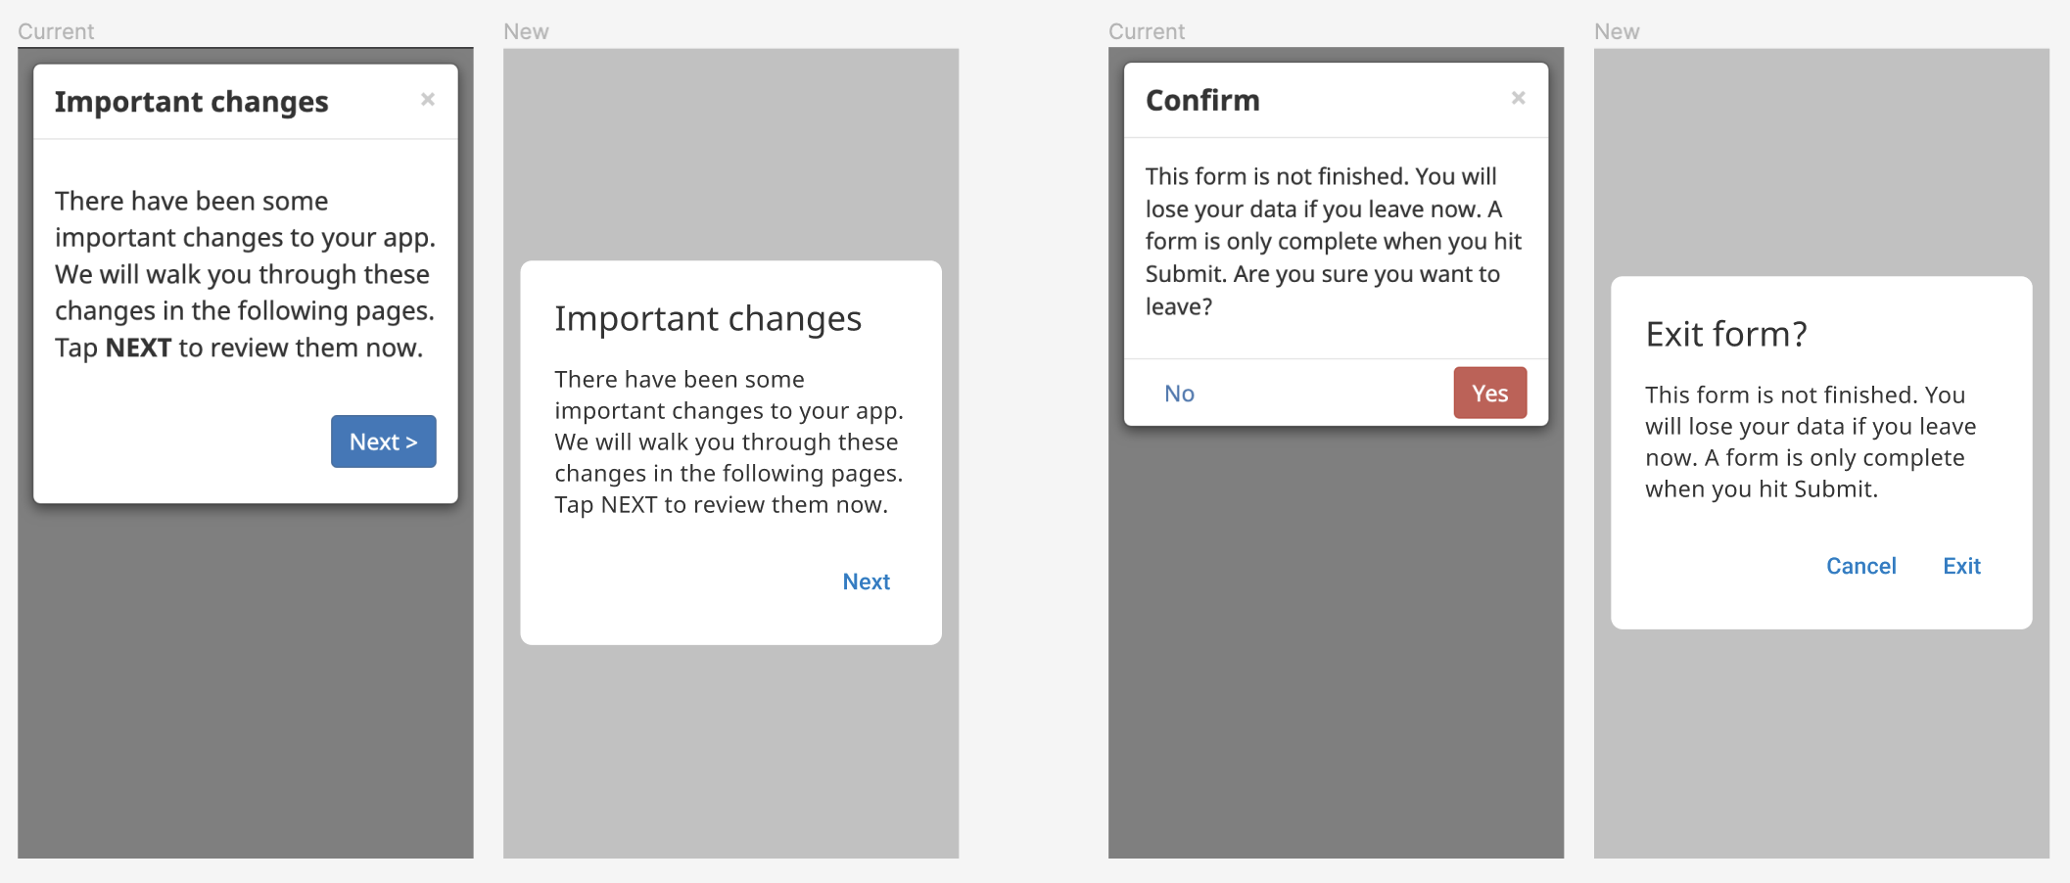2070x883 pixels.
Task: Select the New label above the Exit form mockup
Action: point(1616,30)
